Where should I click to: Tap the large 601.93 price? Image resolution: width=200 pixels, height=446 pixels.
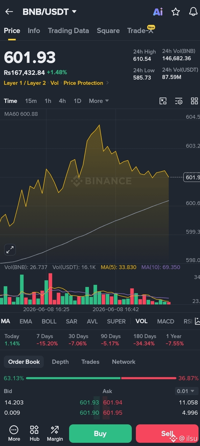click(x=30, y=57)
